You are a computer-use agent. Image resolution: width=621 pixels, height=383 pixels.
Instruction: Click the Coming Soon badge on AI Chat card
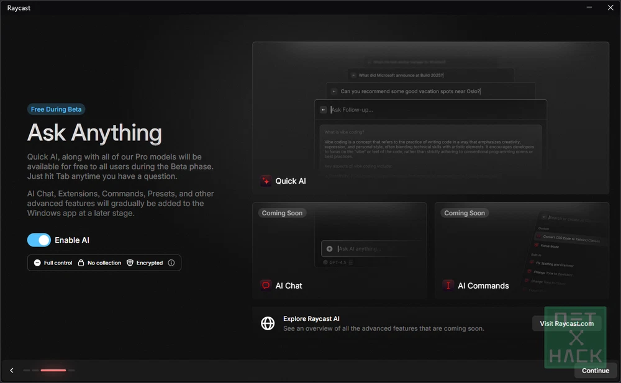(282, 213)
